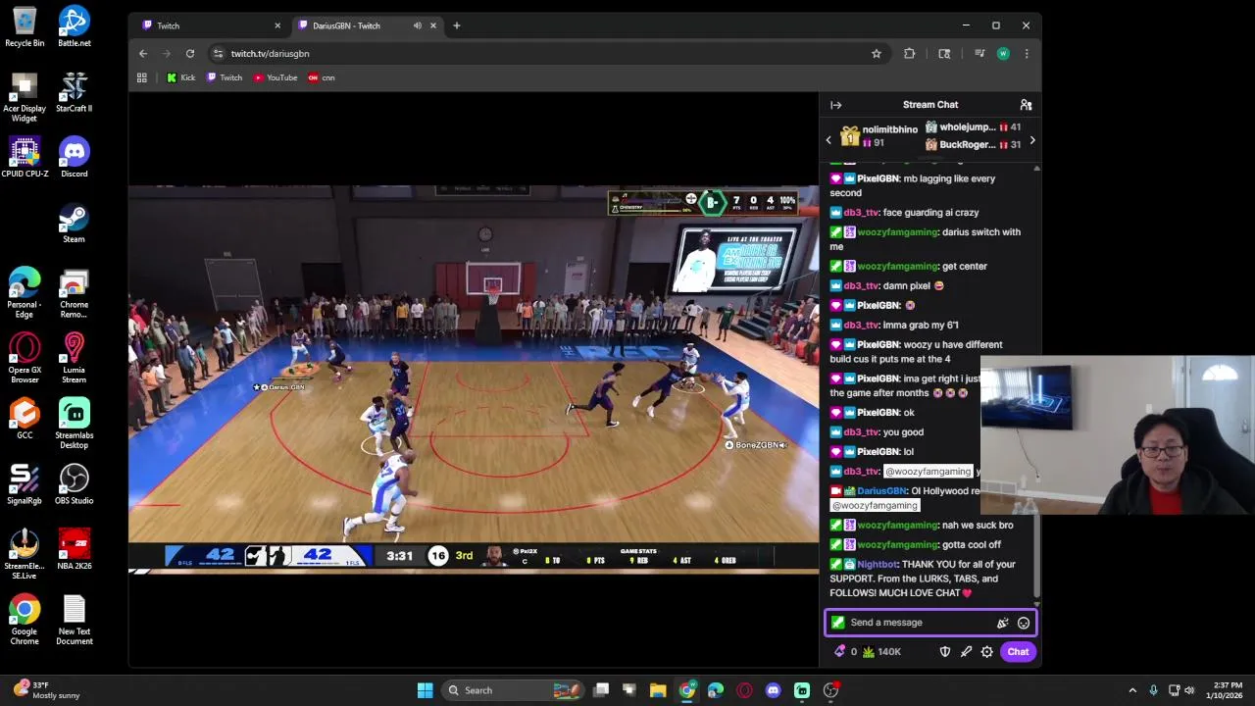The height and width of the screenshot is (706, 1255).
Task: Bookmark this page with the star icon
Action: tap(877, 54)
